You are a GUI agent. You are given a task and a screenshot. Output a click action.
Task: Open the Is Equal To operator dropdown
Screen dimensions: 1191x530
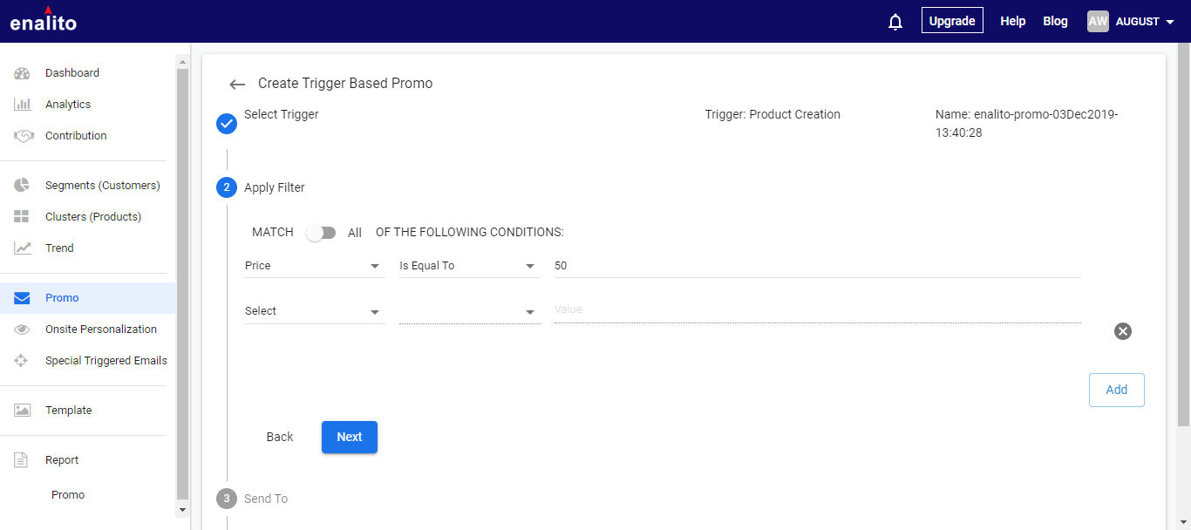[x=470, y=266]
